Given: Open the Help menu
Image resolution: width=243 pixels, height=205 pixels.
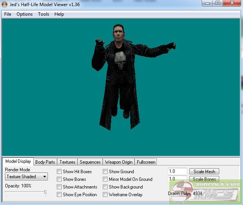Looking at the screenshot, I should [x=59, y=14].
